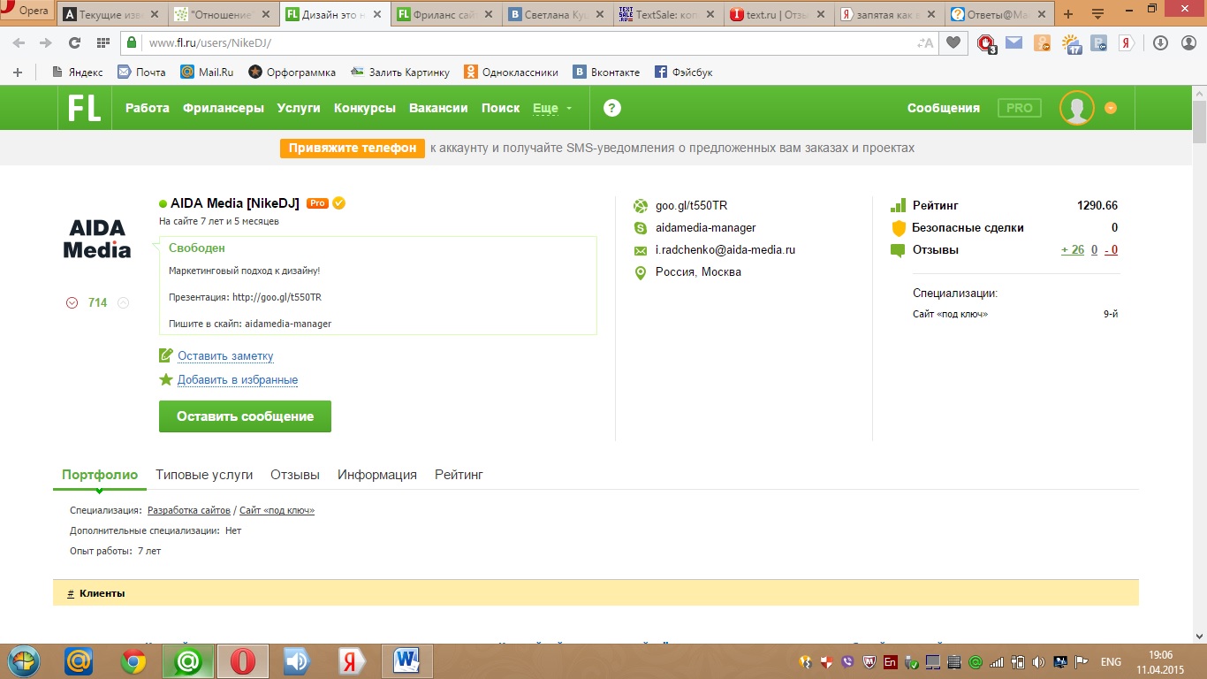
Task: Click the orange Pro badge by username
Action: 317,203
